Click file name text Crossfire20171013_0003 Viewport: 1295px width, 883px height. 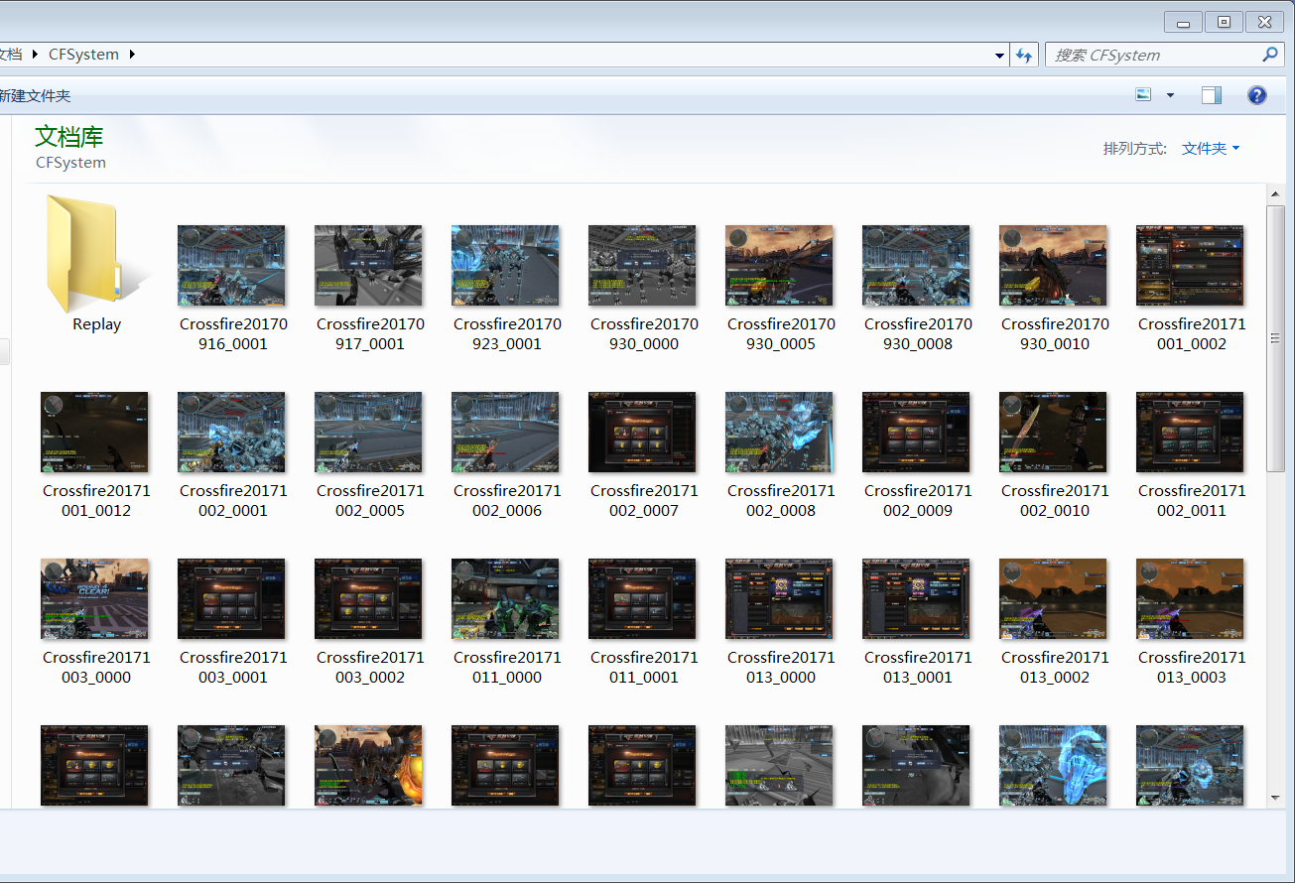(1192, 668)
